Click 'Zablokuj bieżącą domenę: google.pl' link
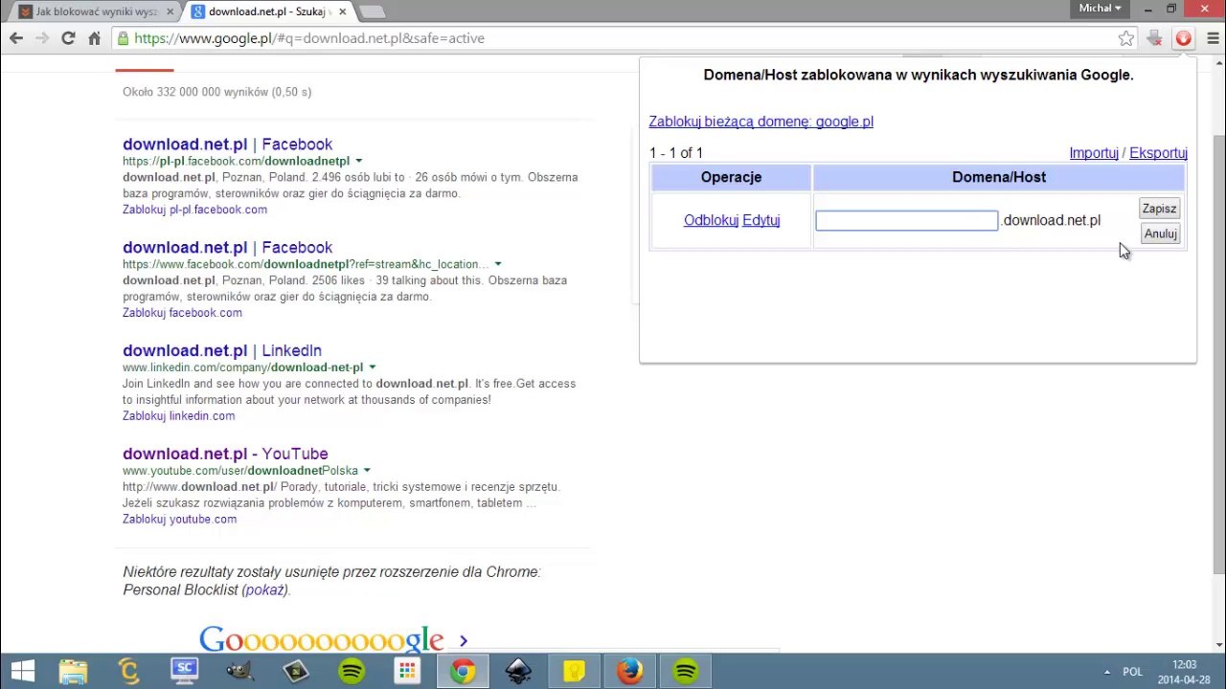The image size is (1226, 689). pyautogui.click(x=761, y=122)
